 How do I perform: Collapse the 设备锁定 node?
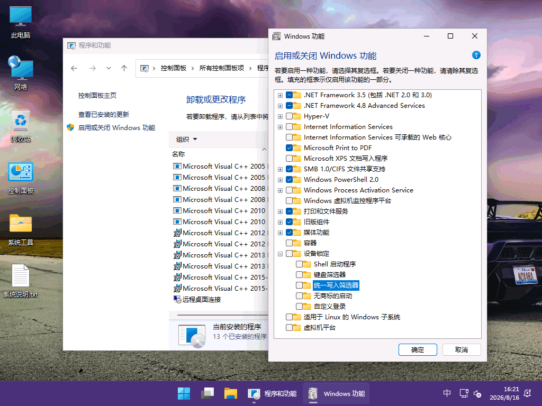click(281, 254)
